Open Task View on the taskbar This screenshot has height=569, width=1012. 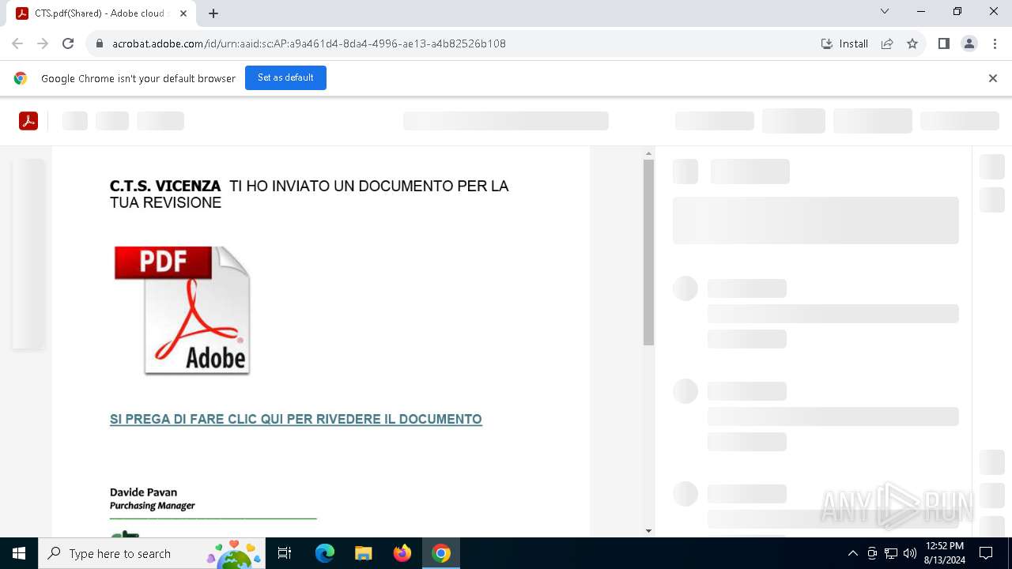point(285,553)
